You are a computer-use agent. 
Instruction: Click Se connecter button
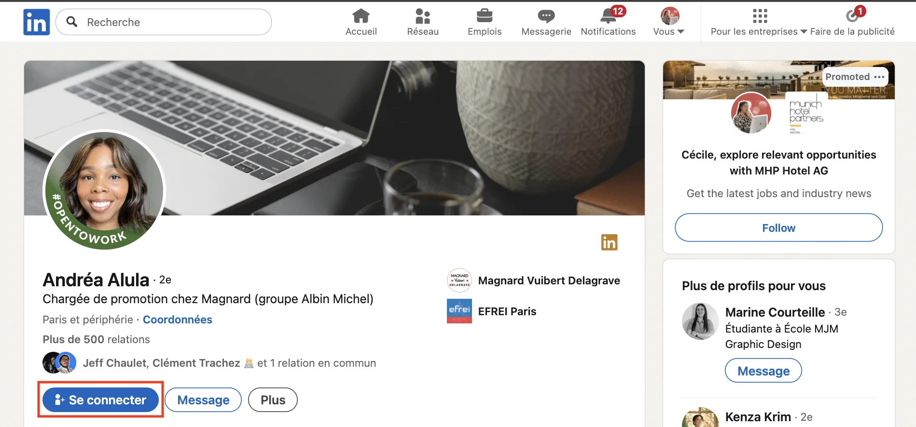point(100,400)
